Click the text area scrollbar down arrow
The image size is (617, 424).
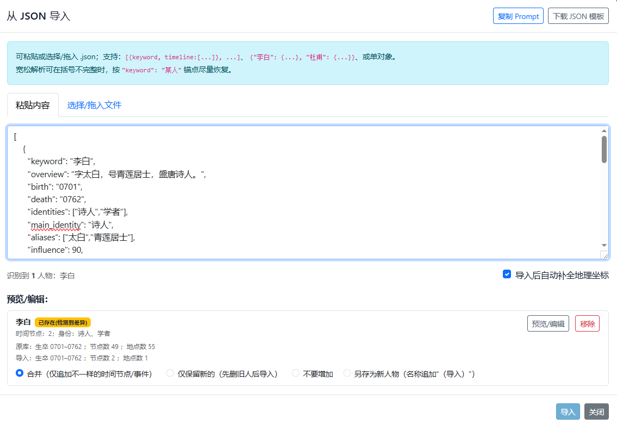coord(604,246)
